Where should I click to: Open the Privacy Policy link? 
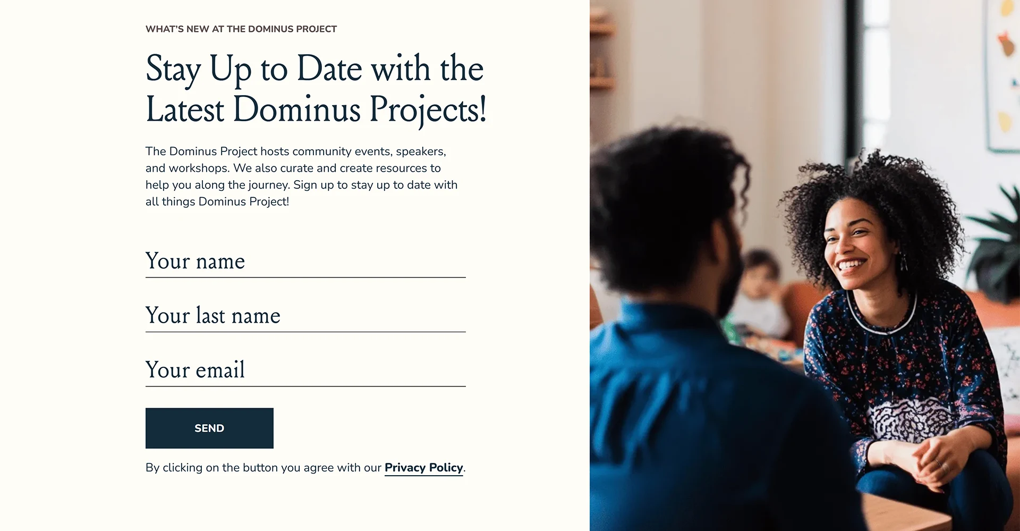423,468
